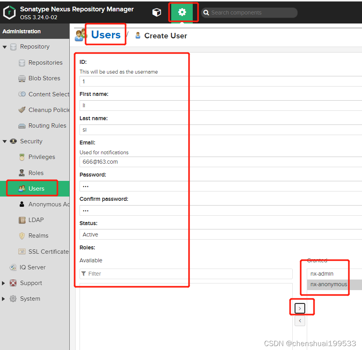Click the Repositories sidebar icon
The image size is (362, 350).
click(22, 63)
